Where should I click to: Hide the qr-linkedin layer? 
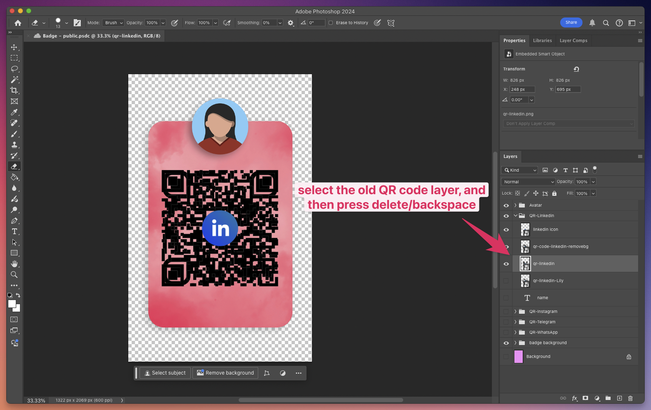click(506, 264)
